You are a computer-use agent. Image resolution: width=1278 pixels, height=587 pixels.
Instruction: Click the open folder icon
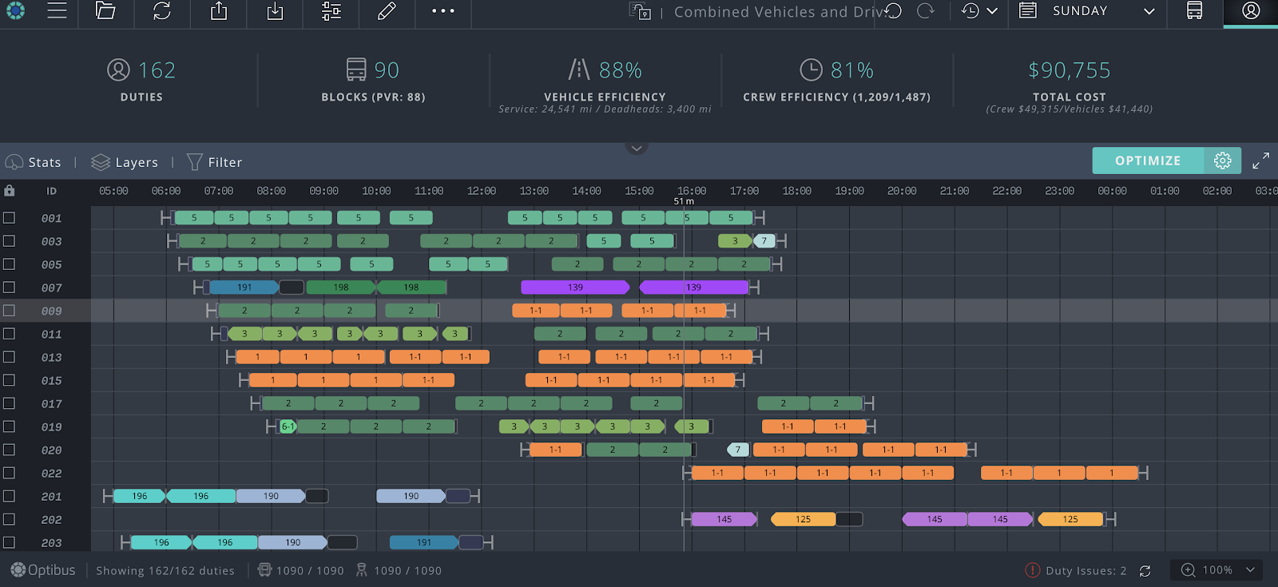[x=105, y=11]
